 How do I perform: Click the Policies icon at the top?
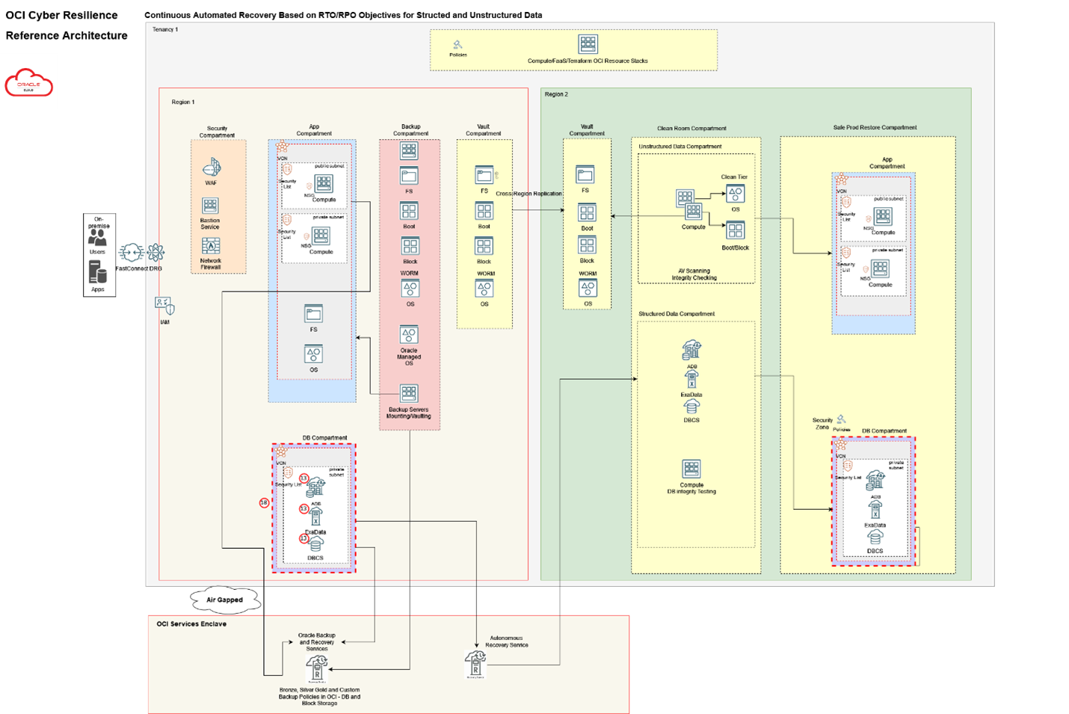(458, 45)
